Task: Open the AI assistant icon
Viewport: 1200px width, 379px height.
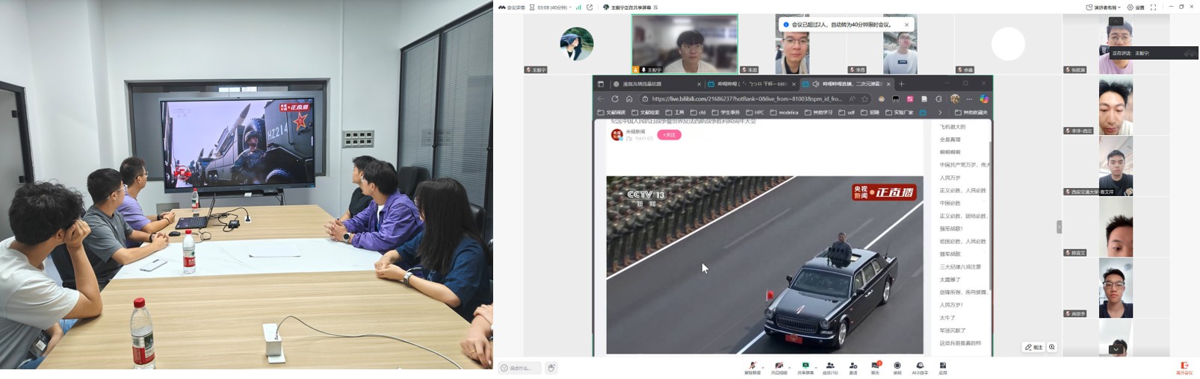Action: pos(920,366)
